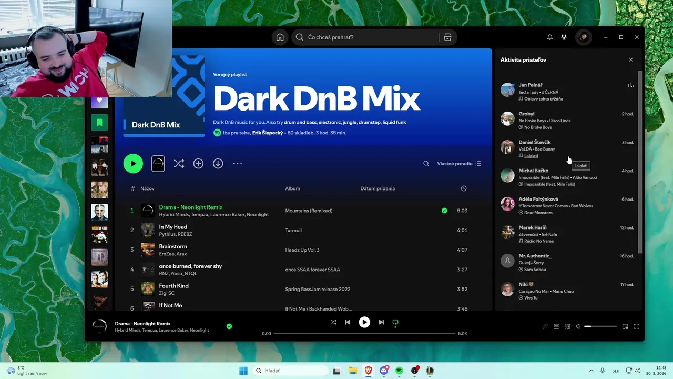The height and width of the screenshot is (379, 673).
Task: Toggle full screen mode
Action: [636, 326]
